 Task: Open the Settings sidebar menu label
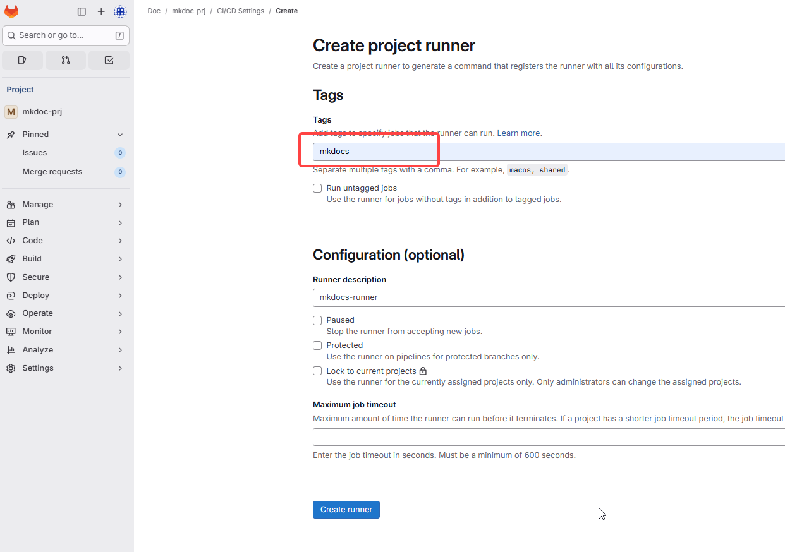coord(38,368)
